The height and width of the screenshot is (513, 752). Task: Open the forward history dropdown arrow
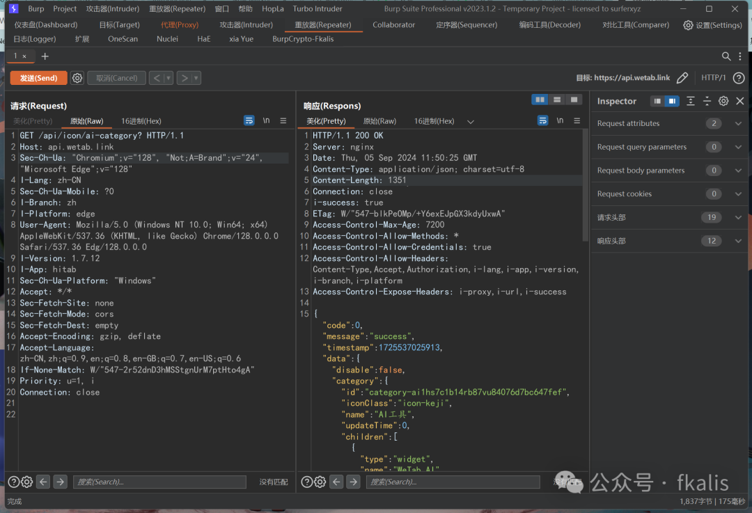[196, 78]
